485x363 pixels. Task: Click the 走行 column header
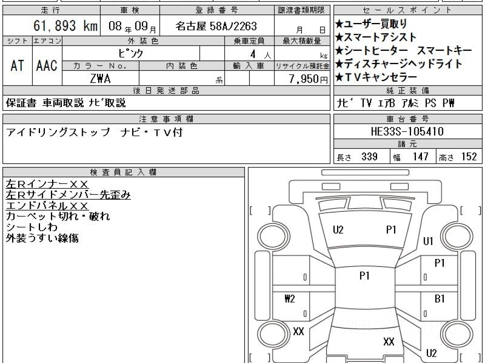pyautogui.click(x=51, y=10)
